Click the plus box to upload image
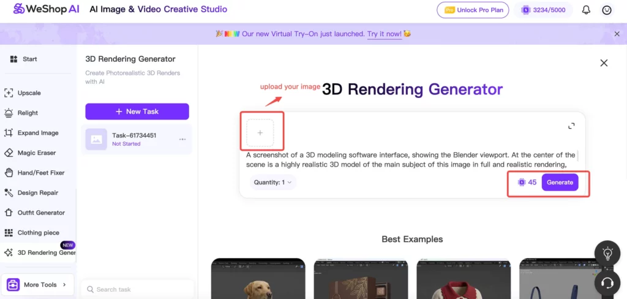The image size is (627, 299). click(260, 132)
